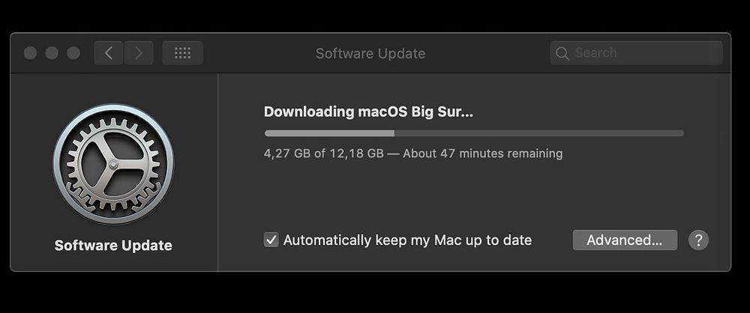Minimize the Software Update window

[x=52, y=53]
